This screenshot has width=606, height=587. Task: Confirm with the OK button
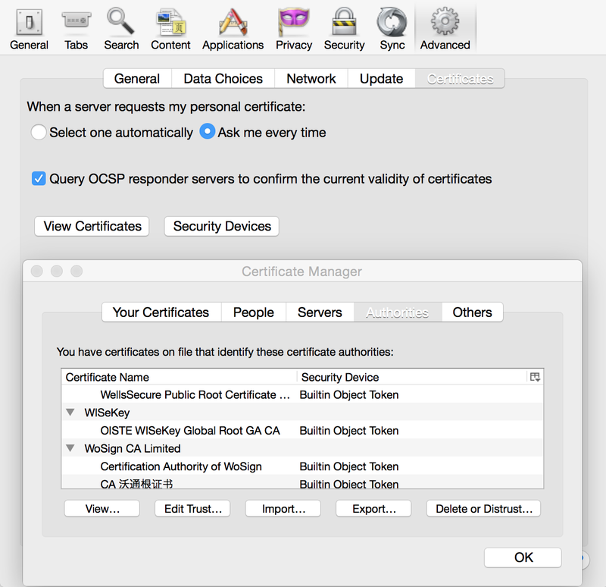point(523,557)
